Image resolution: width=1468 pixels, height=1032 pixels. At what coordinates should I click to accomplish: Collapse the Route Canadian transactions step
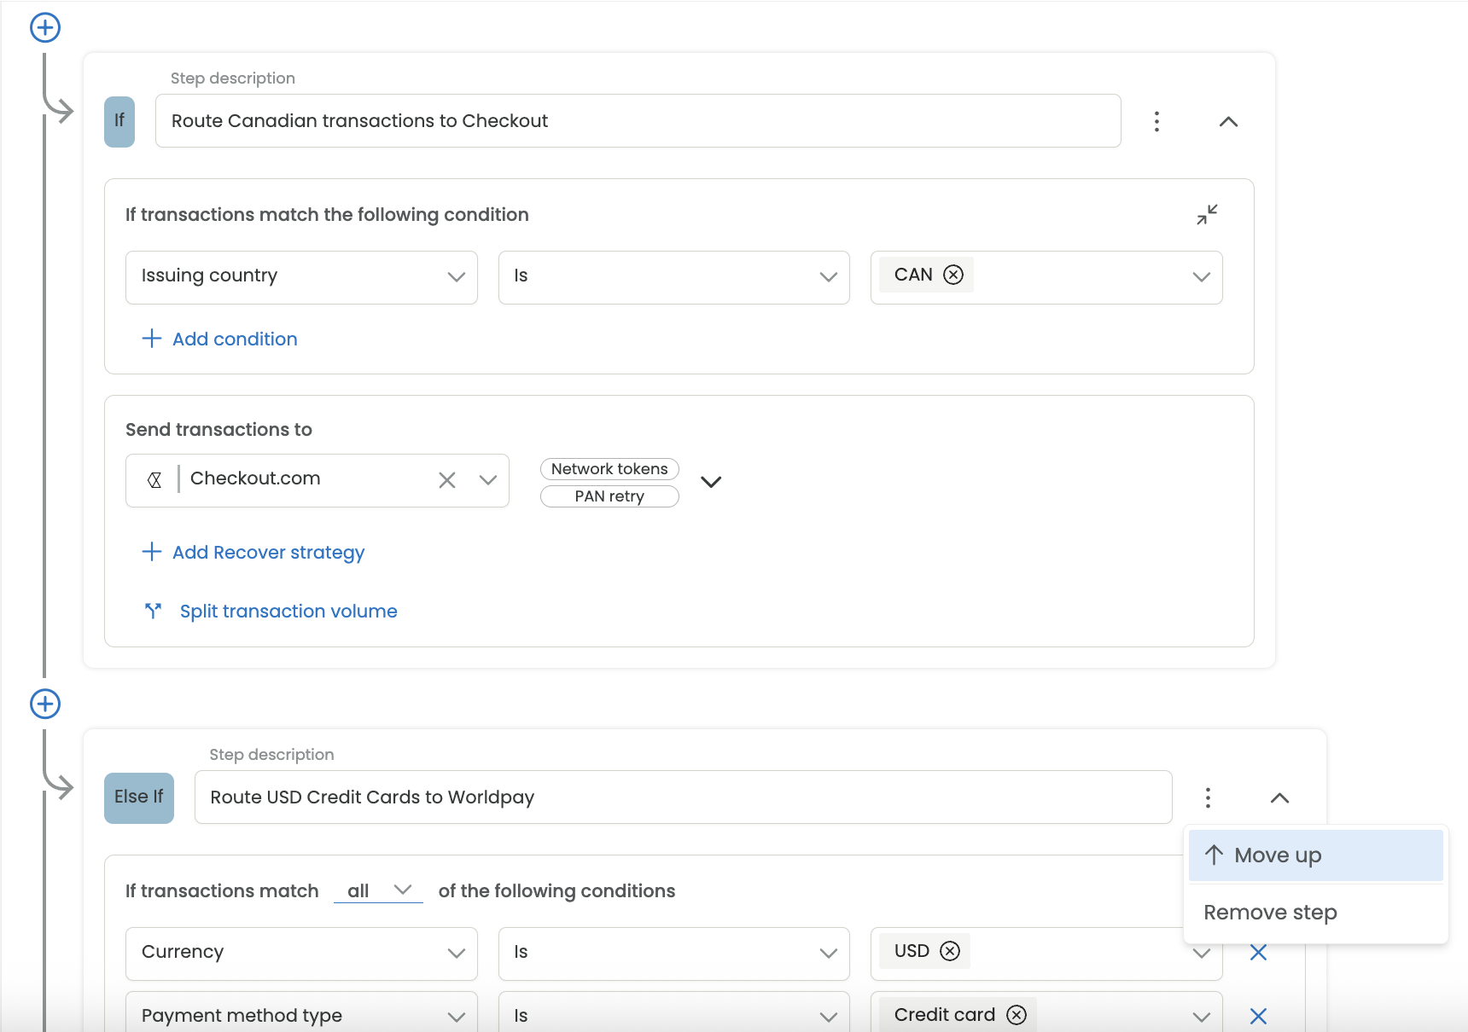pos(1228,121)
